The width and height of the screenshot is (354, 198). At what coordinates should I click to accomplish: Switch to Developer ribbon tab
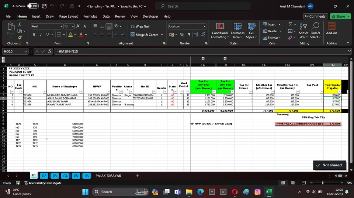pyautogui.click(x=150, y=17)
